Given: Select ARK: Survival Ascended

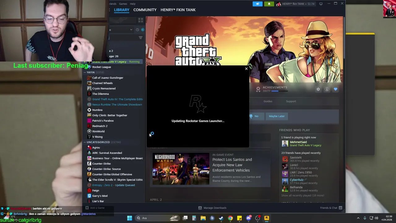Looking at the screenshot, I should [107, 153].
